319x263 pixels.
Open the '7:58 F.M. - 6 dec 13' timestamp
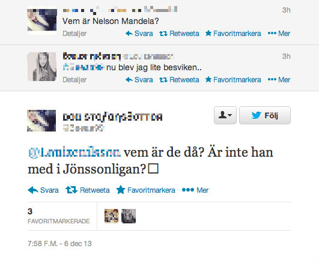(x=59, y=243)
